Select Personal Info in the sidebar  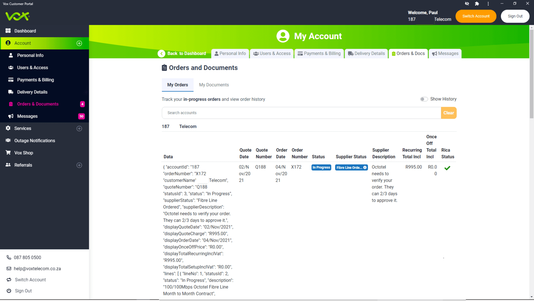pos(31,55)
